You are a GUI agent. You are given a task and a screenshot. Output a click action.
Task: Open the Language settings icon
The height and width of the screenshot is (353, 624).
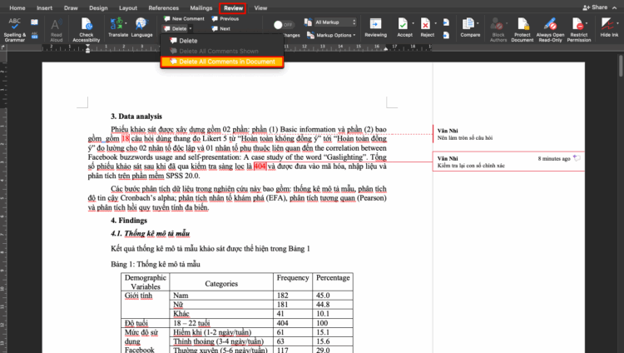[142, 25]
